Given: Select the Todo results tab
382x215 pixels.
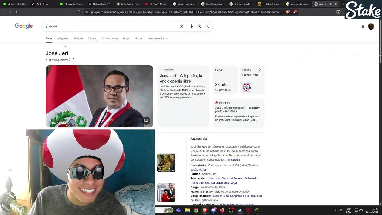Looking at the screenshot, I should (x=49, y=39).
